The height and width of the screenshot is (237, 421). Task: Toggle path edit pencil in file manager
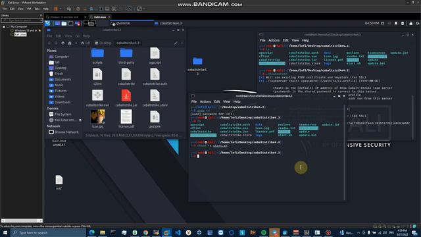tap(176, 43)
